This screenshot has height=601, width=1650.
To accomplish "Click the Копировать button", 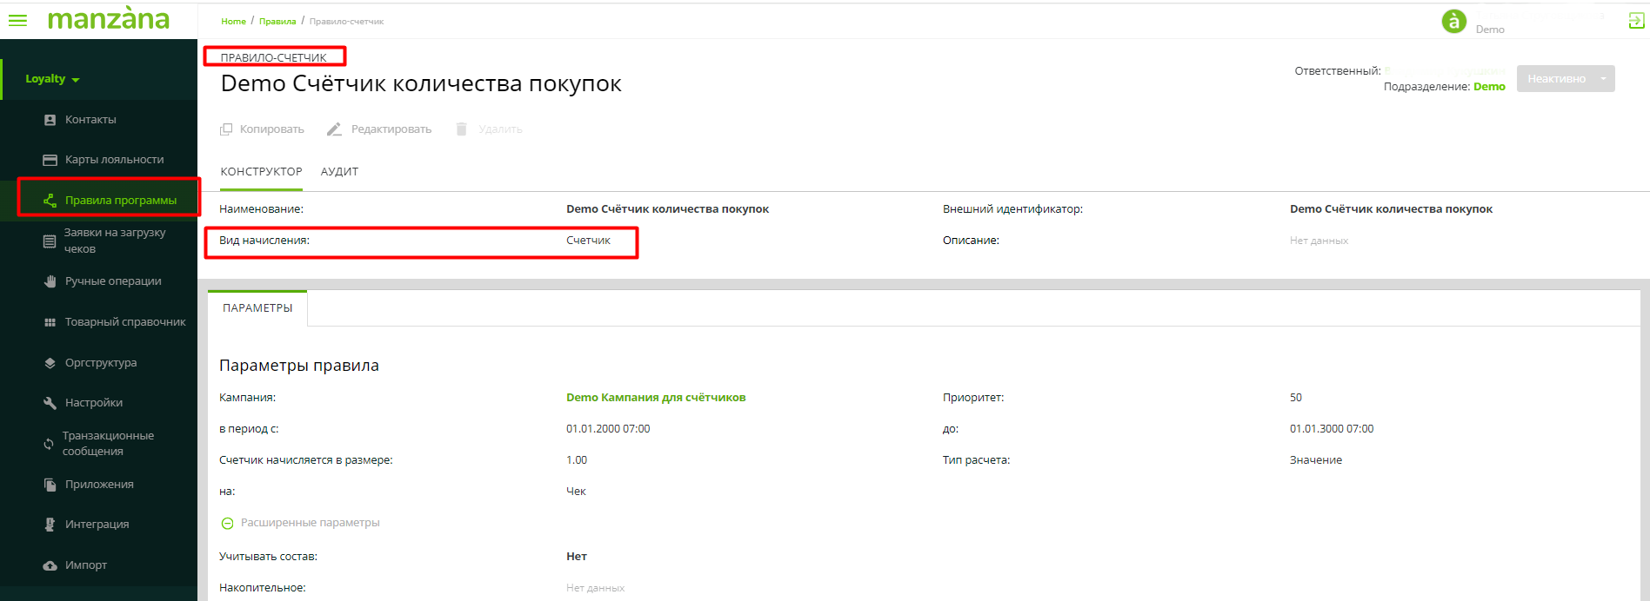I will tap(263, 129).
